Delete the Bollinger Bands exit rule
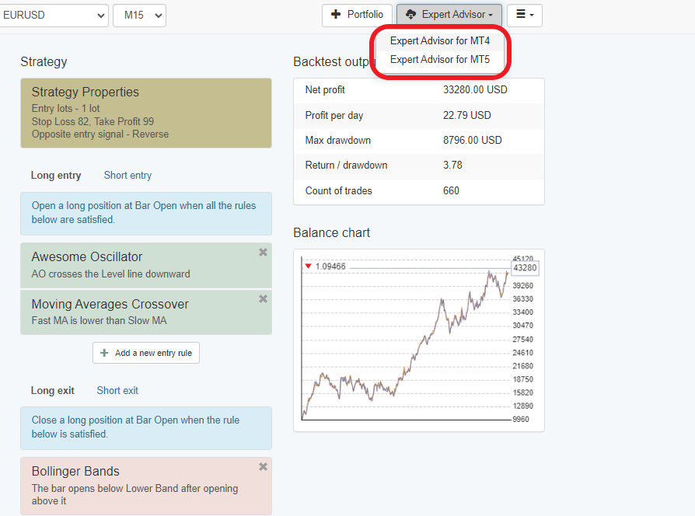Screen dimensions: 695x516 coord(263,467)
